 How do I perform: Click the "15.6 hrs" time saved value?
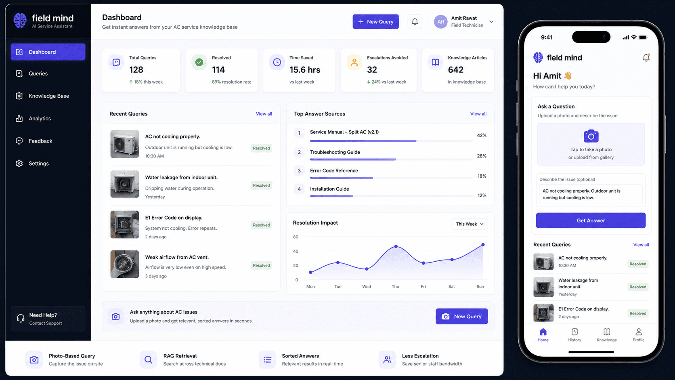[305, 70]
